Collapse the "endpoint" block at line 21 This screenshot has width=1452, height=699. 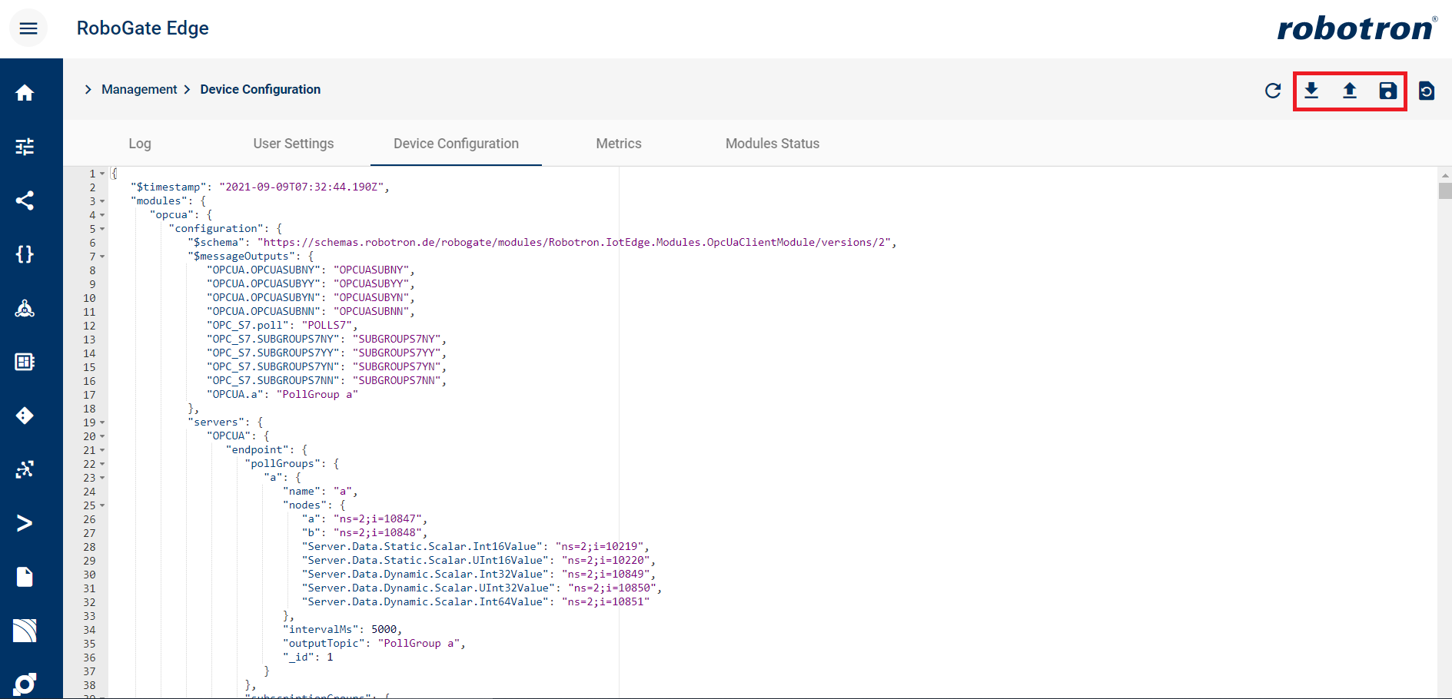pyautogui.click(x=102, y=450)
